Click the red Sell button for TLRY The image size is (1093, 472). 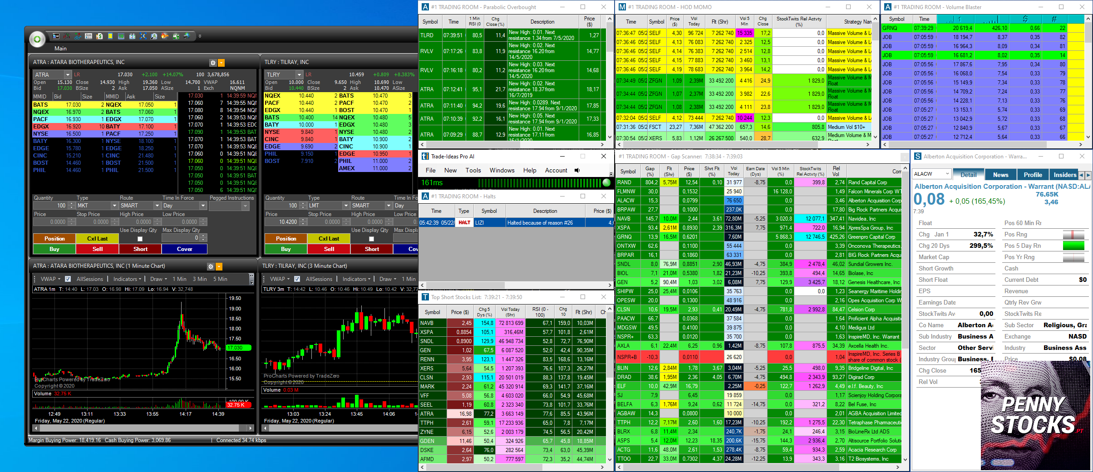[329, 249]
